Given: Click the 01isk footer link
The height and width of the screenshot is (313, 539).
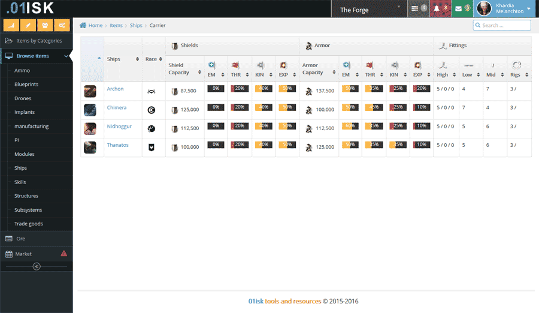Looking at the screenshot, I should coord(256,301).
